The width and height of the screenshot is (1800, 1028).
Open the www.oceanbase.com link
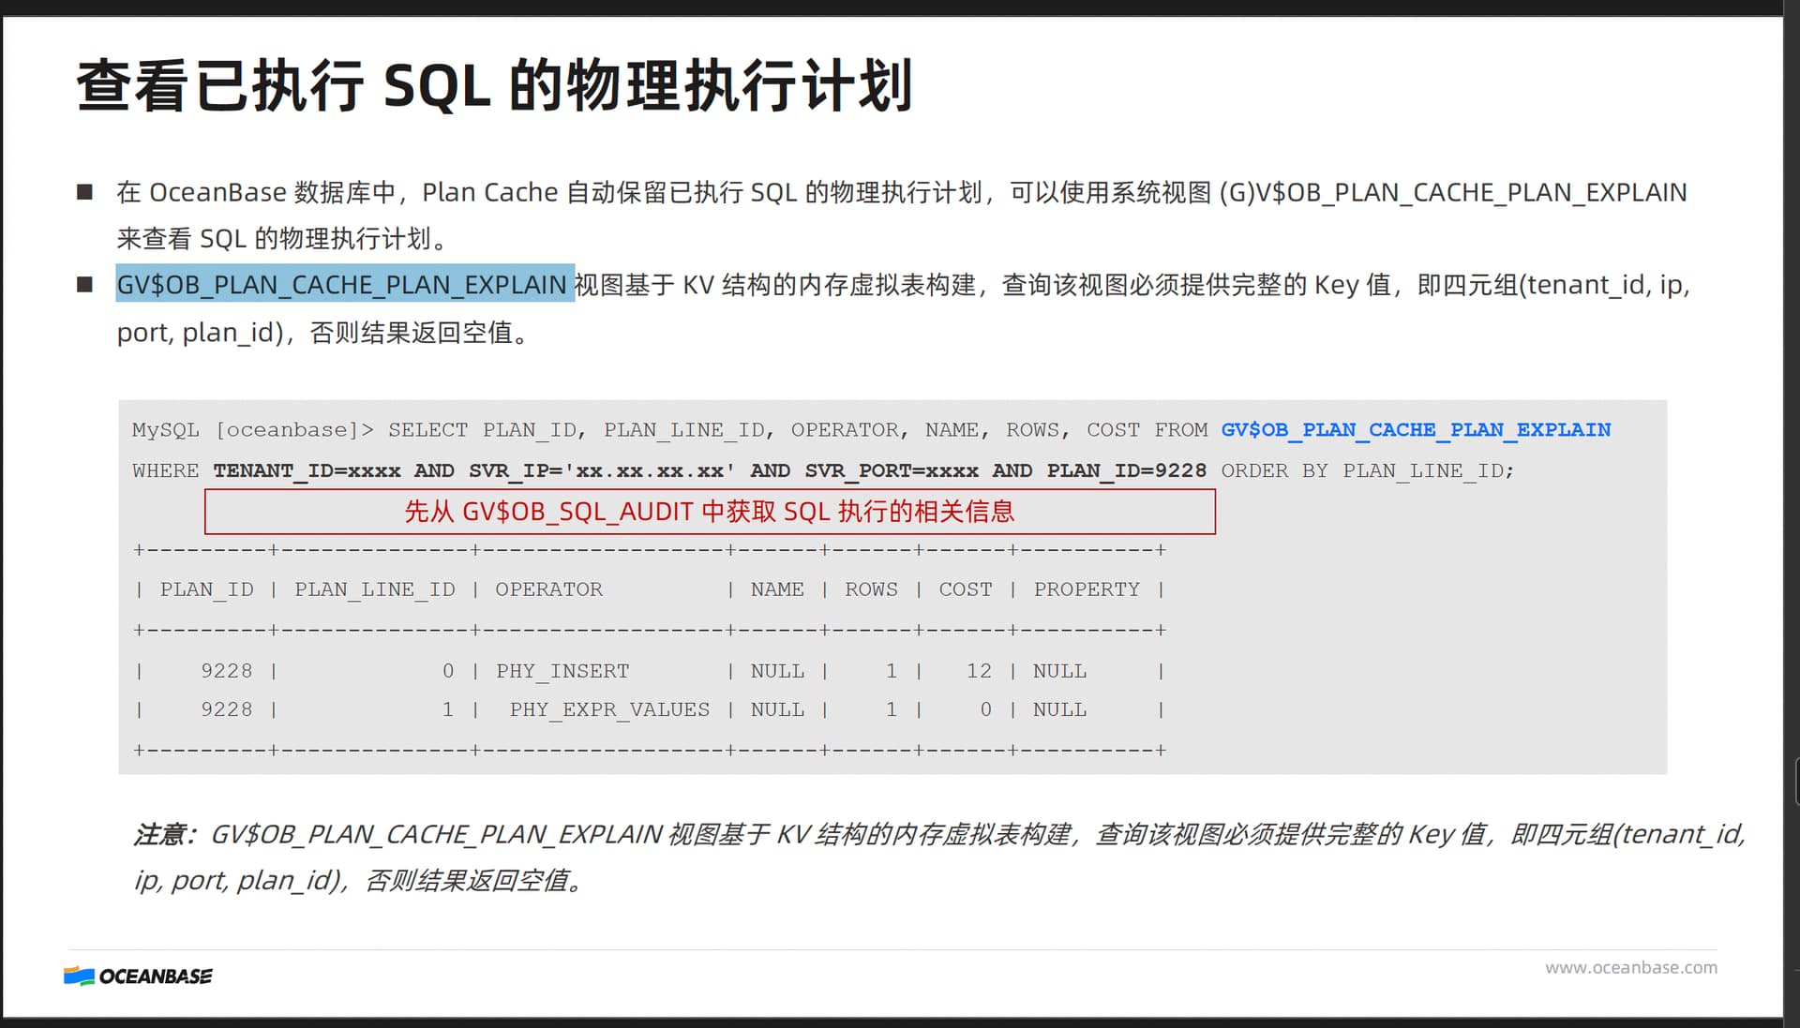coord(1631,967)
